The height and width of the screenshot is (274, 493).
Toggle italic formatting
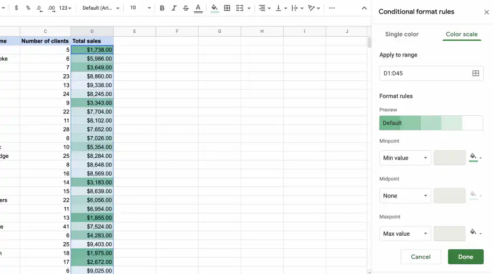point(174,8)
